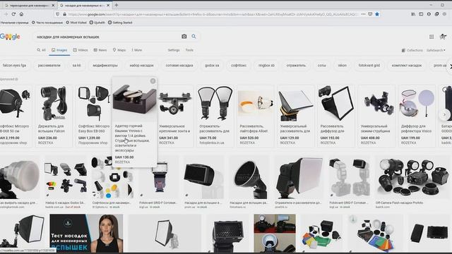
Task: Select the 'falcon eyes fga' suggestion chip
Action: (x=14, y=66)
